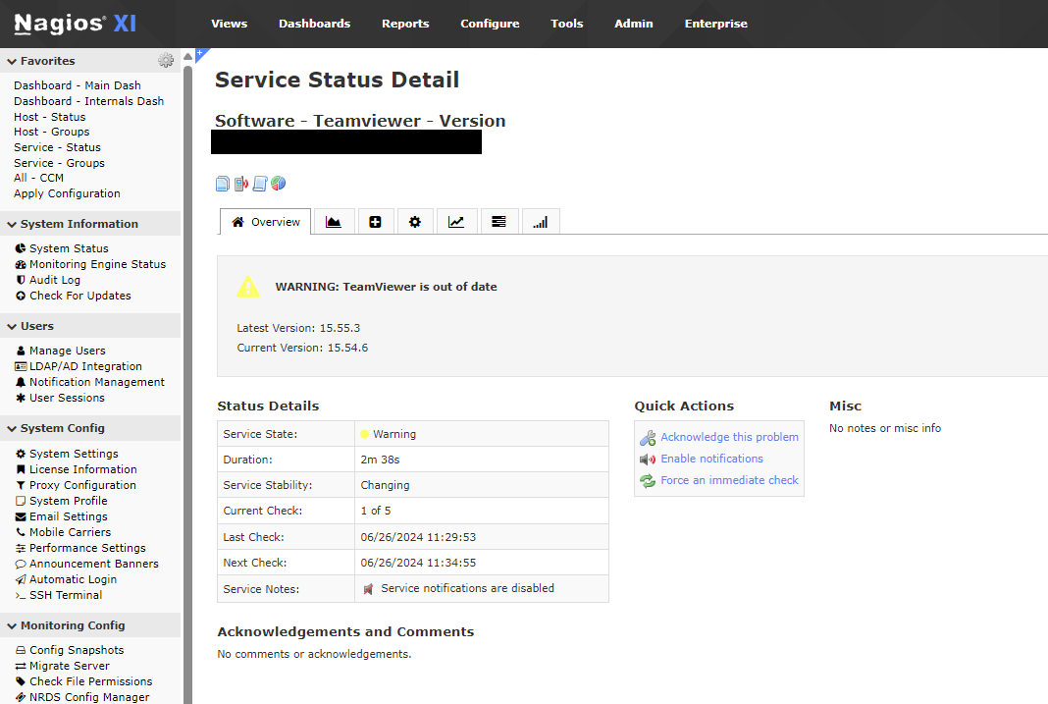Click the sidebar scroll up arrow
This screenshot has width=1048, height=704.
pos(187,57)
